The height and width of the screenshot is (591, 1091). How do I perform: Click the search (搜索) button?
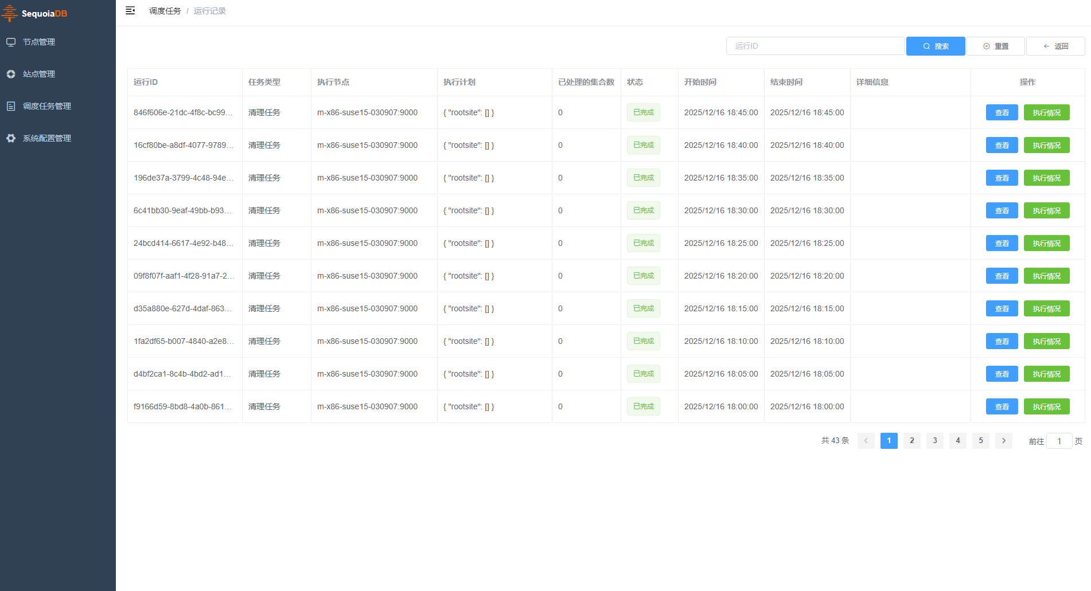(x=936, y=46)
